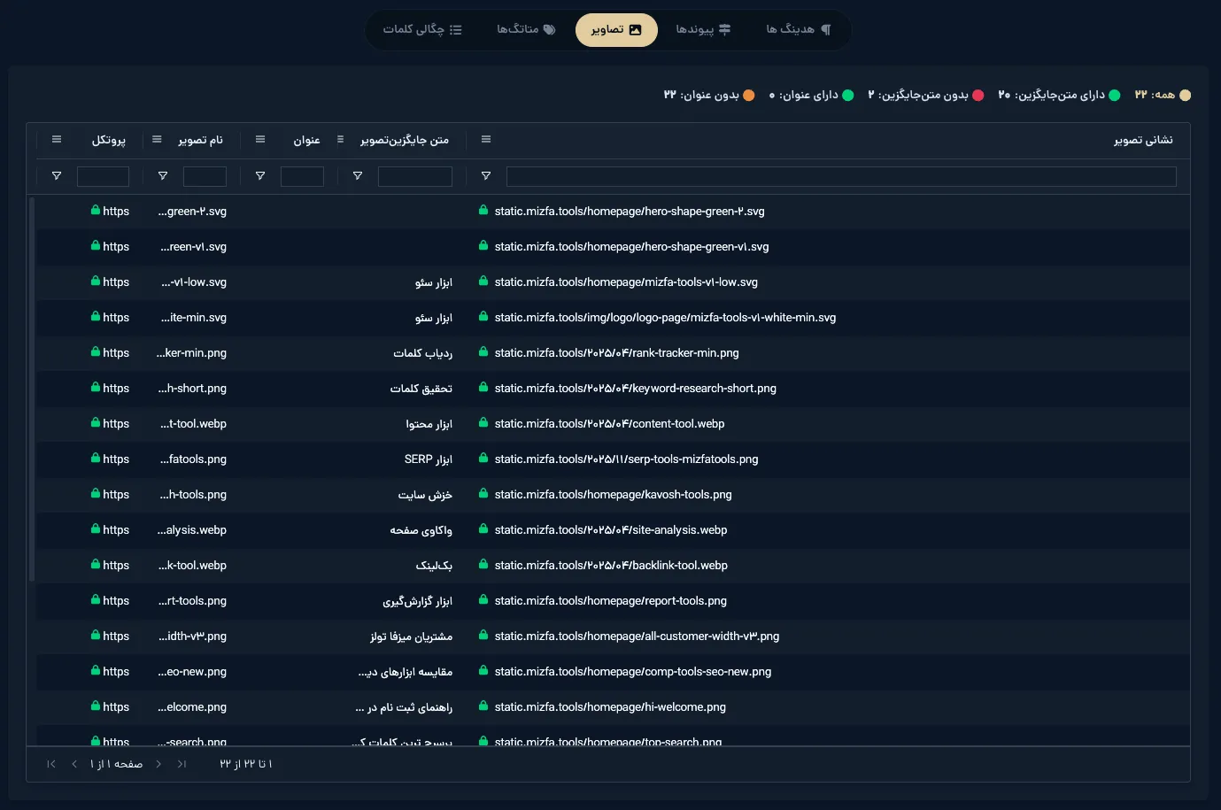
Task: Click https lock icon in ...t-tool.webp row
Action: 95,423
